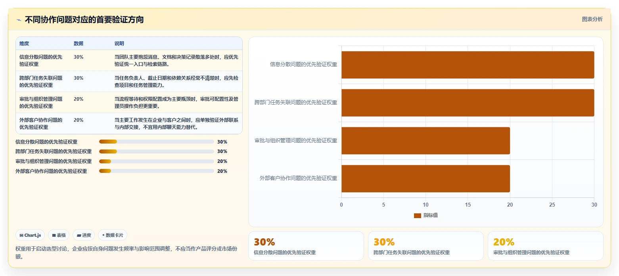The width and height of the screenshot is (619, 276).
Task: Click the 跨部门任务失联问题 label in the progress list
Action: [54, 151]
